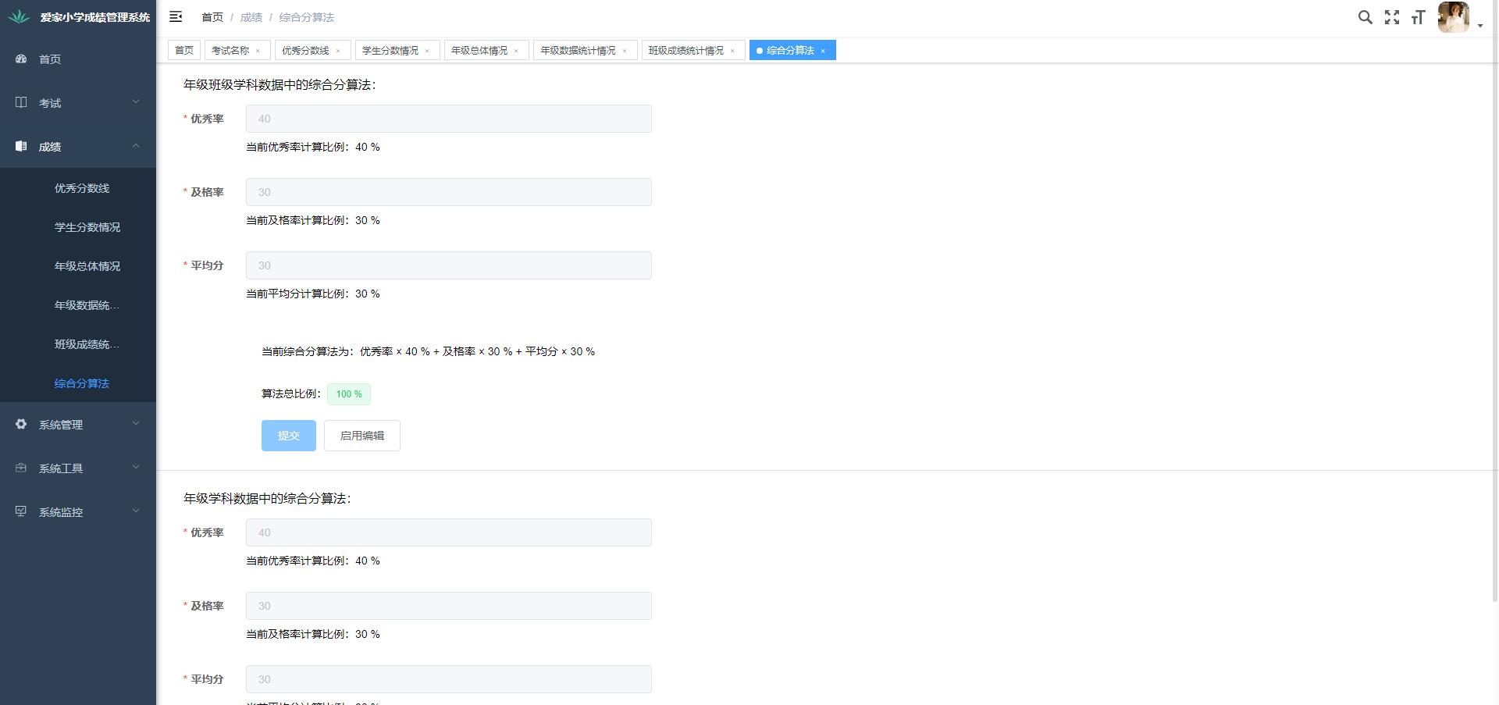This screenshot has height=705, width=1499.
Task: Click the green 100 % total ratio tag
Action: click(x=349, y=394)
